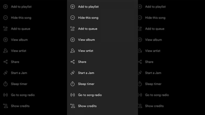205x115 pixels.
Task: Select the 'Add to playlist' menu text
Action: [88, 7]
